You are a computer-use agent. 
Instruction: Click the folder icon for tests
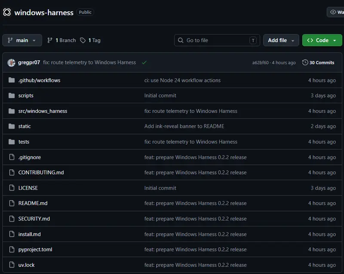[12, 142]
